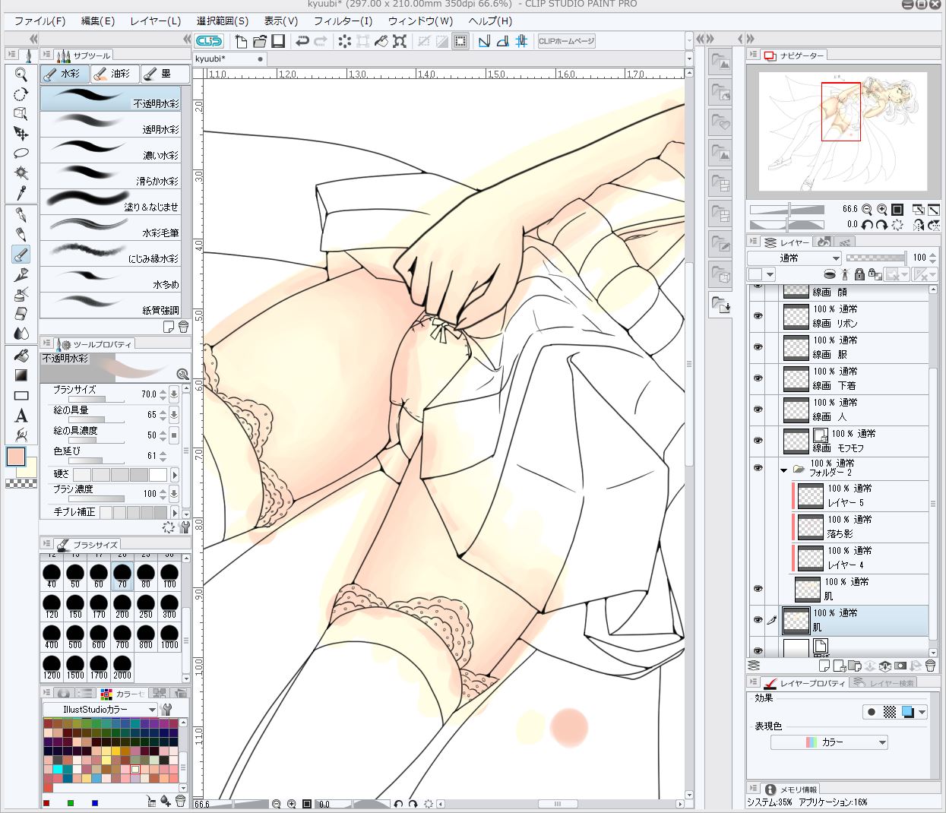Adjust the layer opacity slider
This screenshot has height=813, width=946.
[876, 258]
